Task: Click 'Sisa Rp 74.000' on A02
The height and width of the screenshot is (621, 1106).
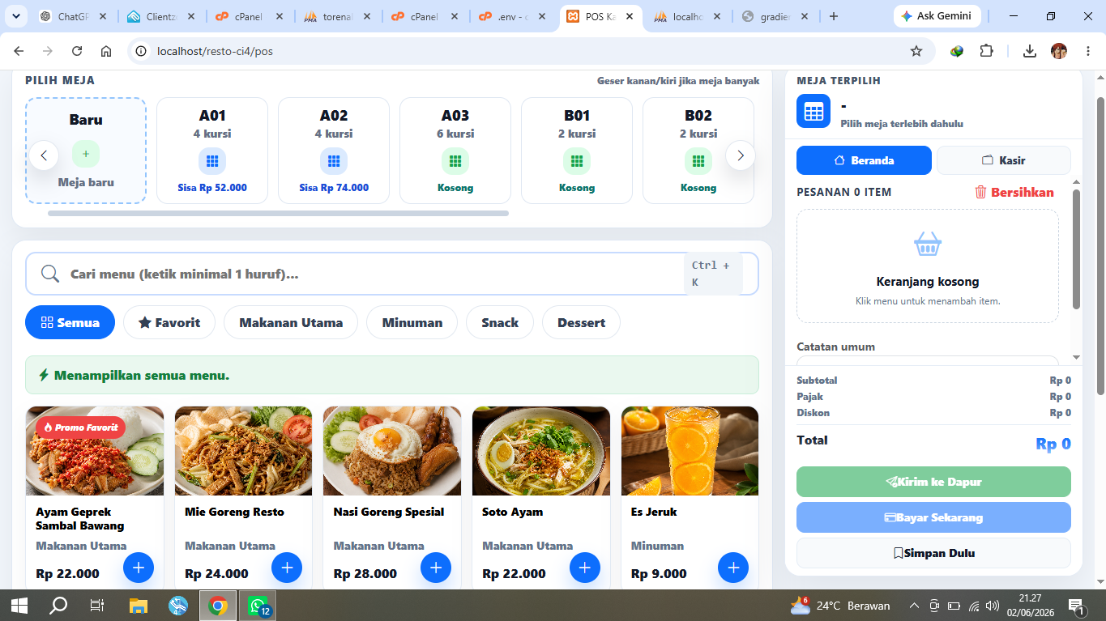Action: (334, 188)
